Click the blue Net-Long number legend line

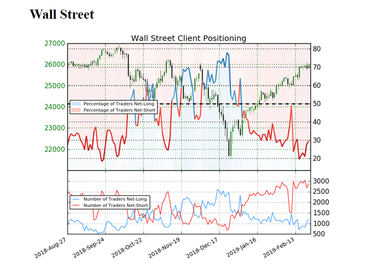point(76,199)
